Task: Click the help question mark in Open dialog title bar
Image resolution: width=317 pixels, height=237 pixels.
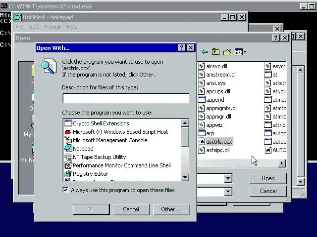Action: coord(276,38)
